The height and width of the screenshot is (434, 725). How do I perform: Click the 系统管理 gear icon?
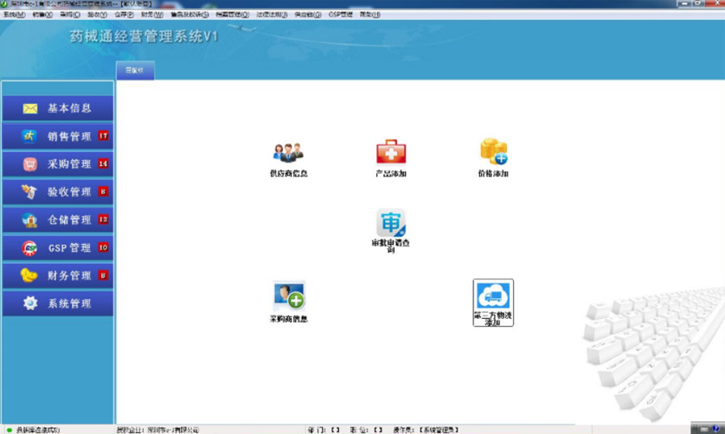point(29,303)
